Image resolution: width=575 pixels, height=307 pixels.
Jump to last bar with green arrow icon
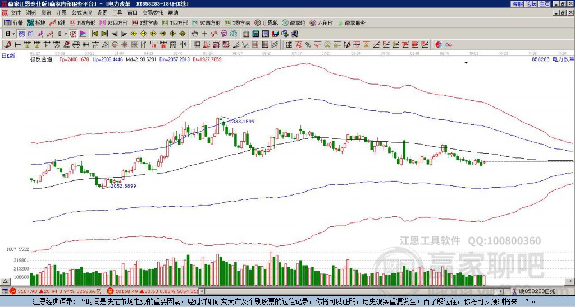coord(104,34)
